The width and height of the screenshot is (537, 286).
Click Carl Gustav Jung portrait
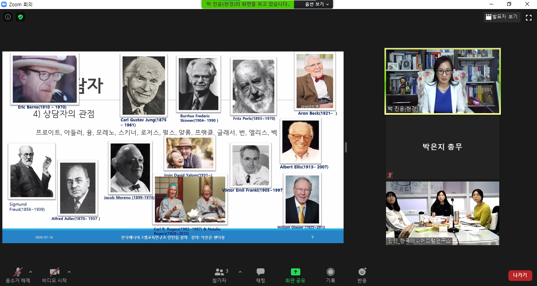[143, 85]
